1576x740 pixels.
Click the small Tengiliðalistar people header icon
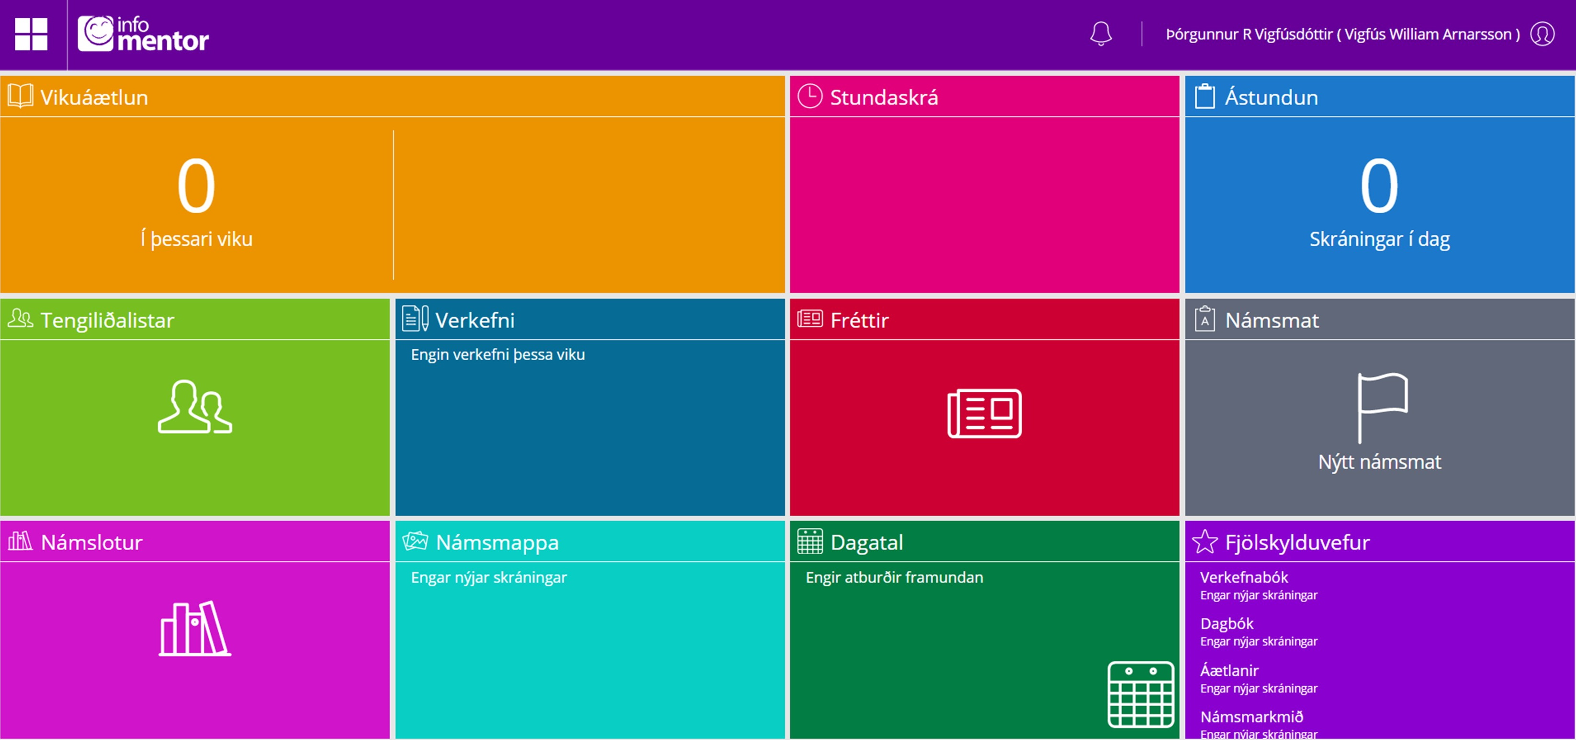click(20, 319)
